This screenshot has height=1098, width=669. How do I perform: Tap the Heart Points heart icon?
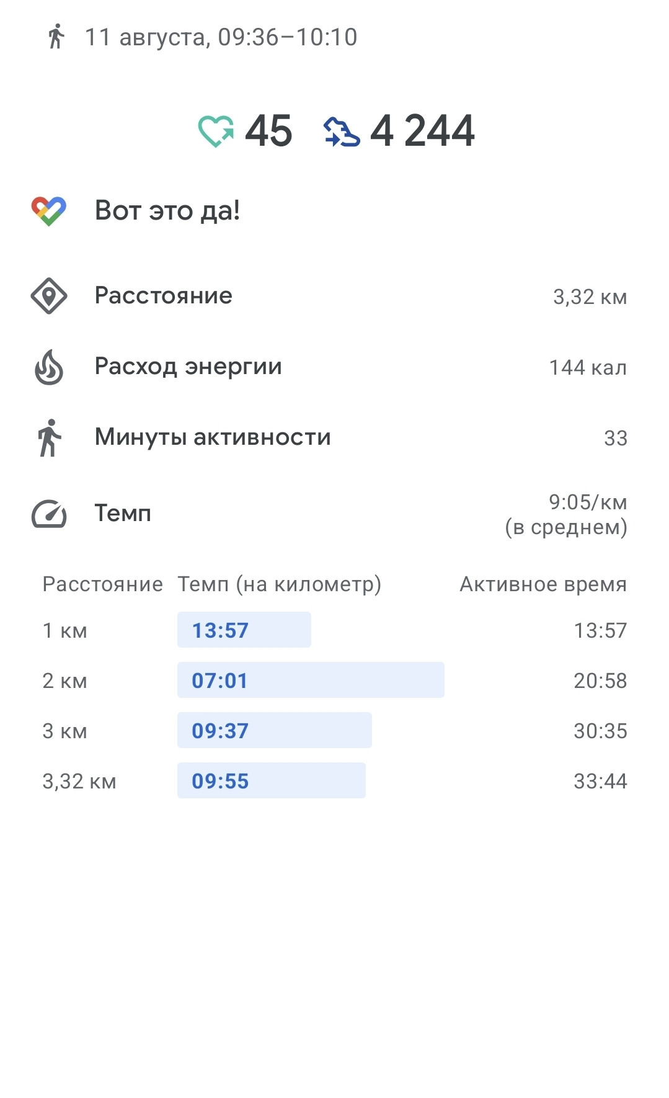click(x=216, y=132)
